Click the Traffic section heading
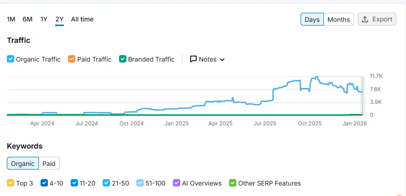406x196 pixels. (x=19, y=40)
